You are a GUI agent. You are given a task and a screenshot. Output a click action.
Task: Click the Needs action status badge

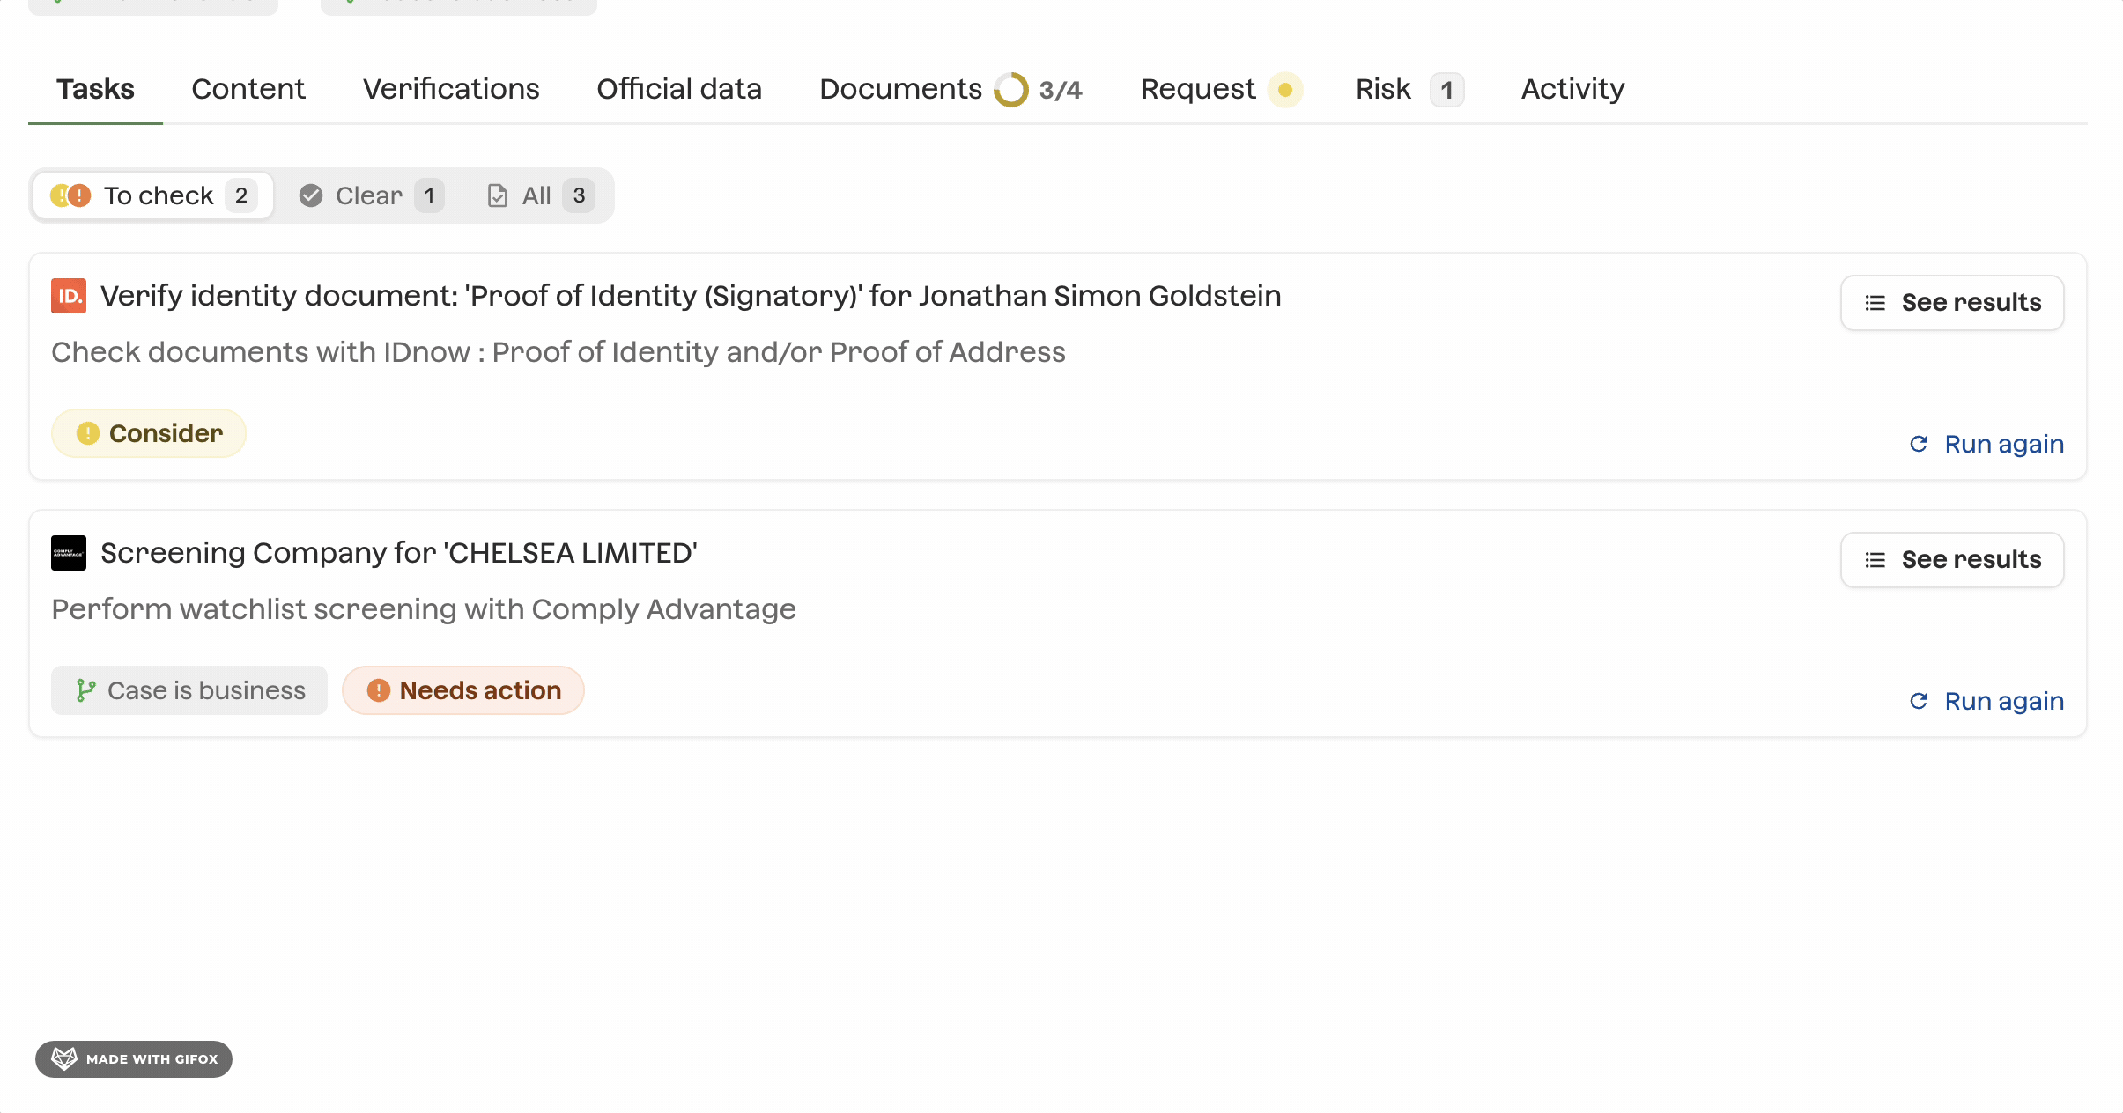[x=463, y=690]
